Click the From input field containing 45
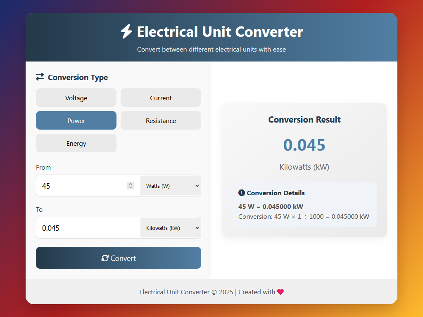423x317 pixels. click(x=83, y=186)
